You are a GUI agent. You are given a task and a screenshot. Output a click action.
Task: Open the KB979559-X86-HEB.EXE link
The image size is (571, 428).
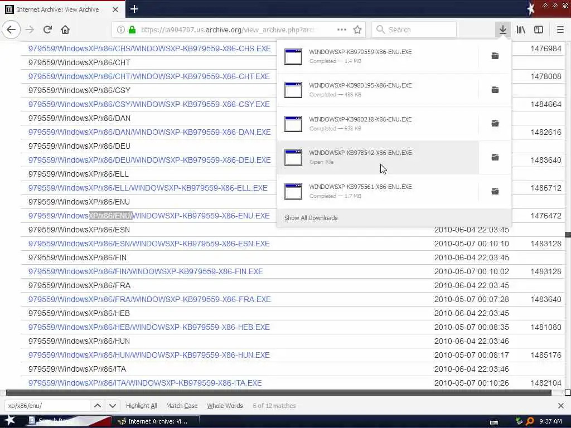click(149, 327)
